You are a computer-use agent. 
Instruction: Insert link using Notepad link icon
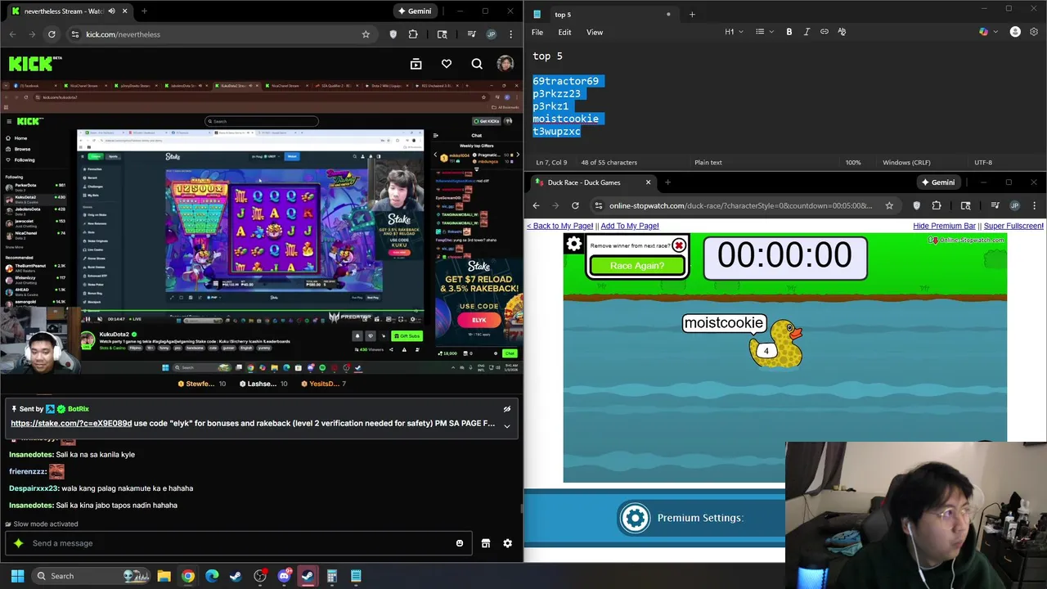point(825,32)
